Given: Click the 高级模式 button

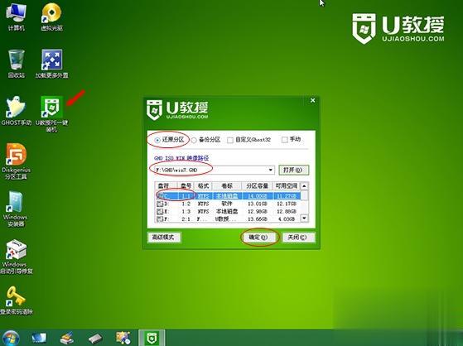Looking at the screenshot, I should [x=164, y=238].
